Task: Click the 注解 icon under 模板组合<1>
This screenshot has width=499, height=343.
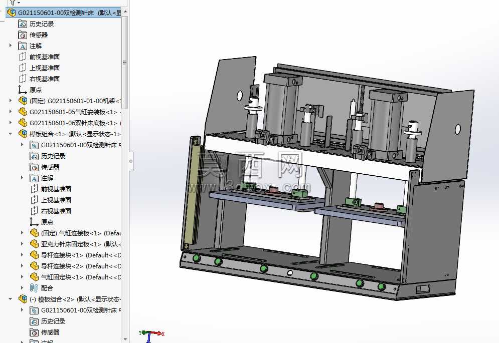Action: [x=34, y=178]
